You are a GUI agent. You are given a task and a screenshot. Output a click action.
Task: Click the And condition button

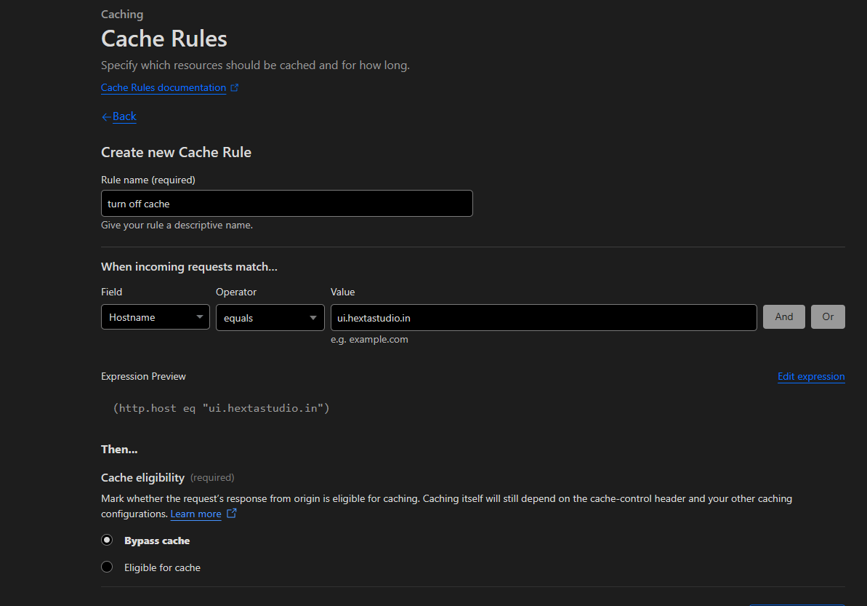click(x=783, y=316)
